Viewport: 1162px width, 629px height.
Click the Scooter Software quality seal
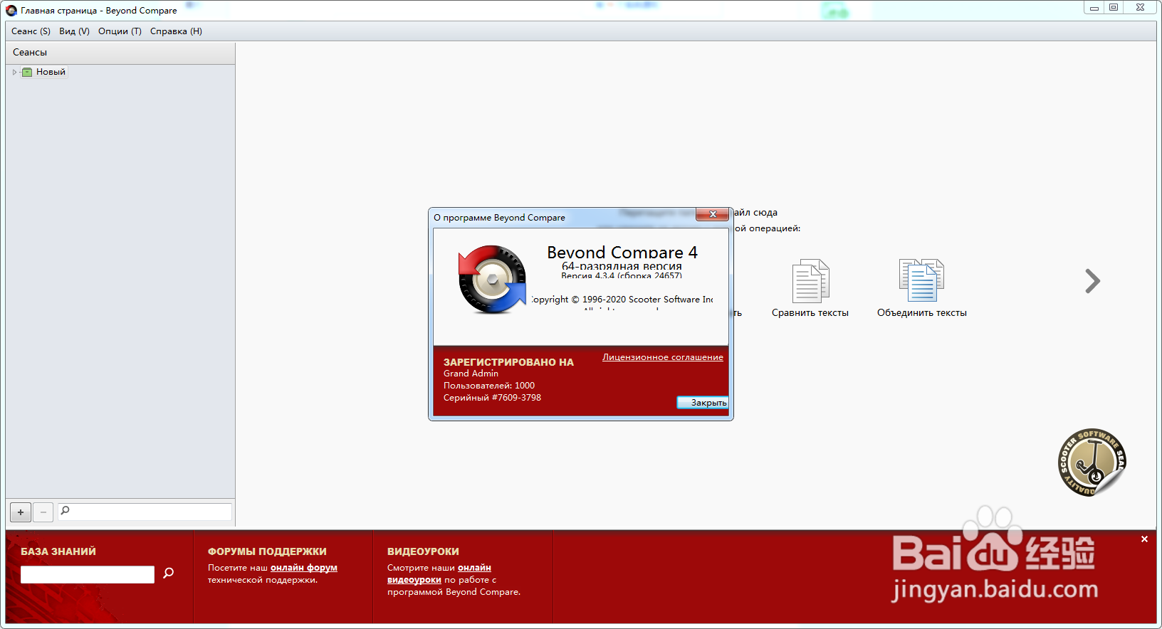point(1092,462)
